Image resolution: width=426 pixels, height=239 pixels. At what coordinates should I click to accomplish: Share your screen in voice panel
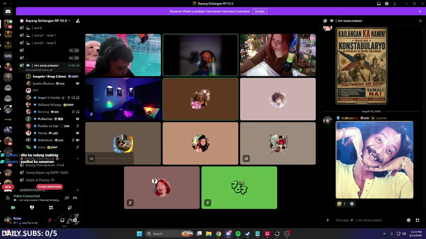(x=32, y=207)
